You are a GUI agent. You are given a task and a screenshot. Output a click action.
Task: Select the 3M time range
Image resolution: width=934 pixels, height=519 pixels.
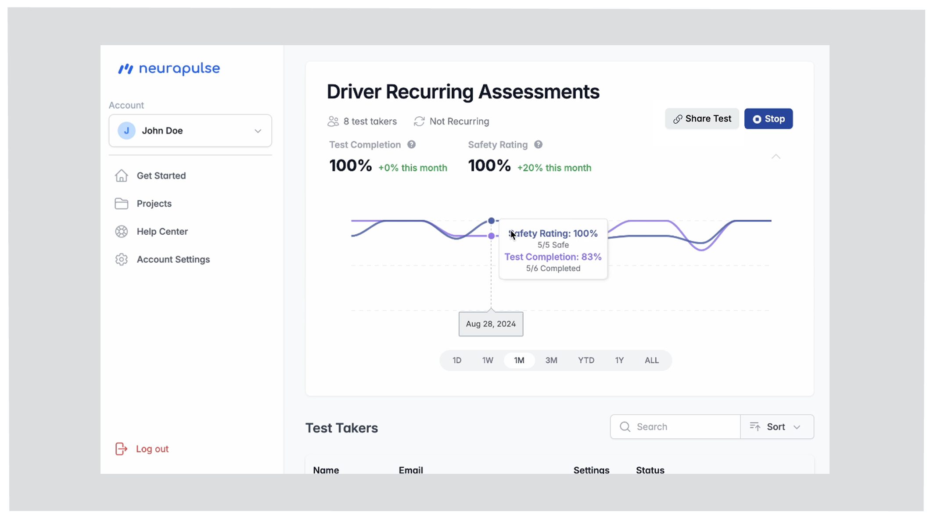(x=551, y=360)
